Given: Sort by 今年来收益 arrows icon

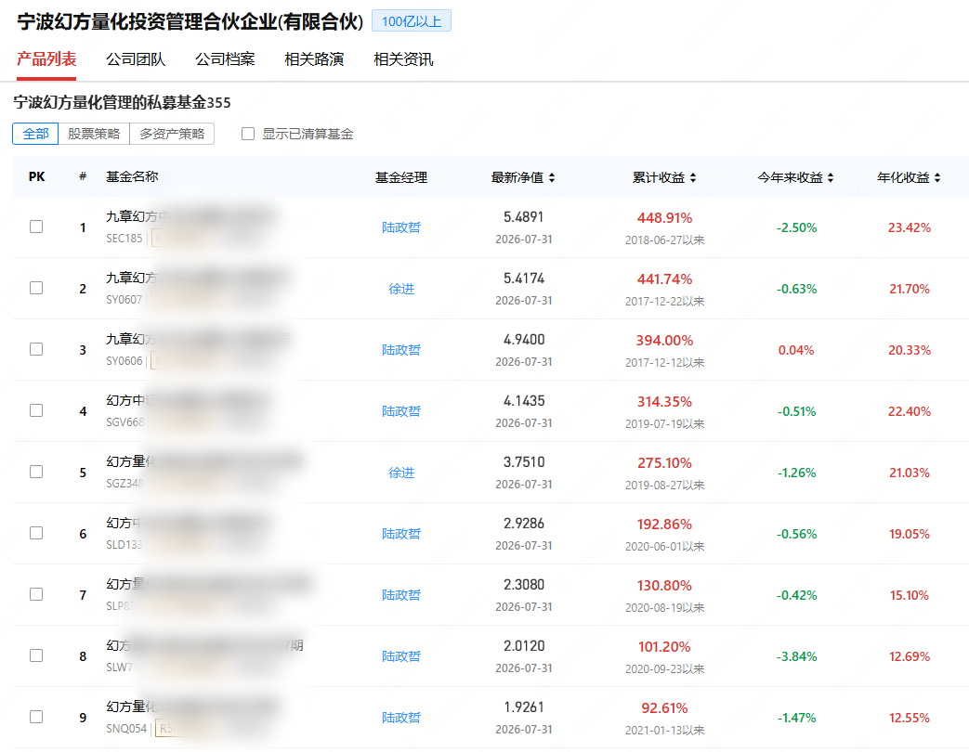Looking at the screenshot, I should pos(831,178).
